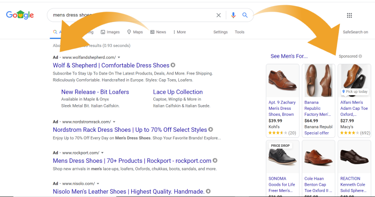Click REACTION Kenneth Cole shoe image

point(354,157)
